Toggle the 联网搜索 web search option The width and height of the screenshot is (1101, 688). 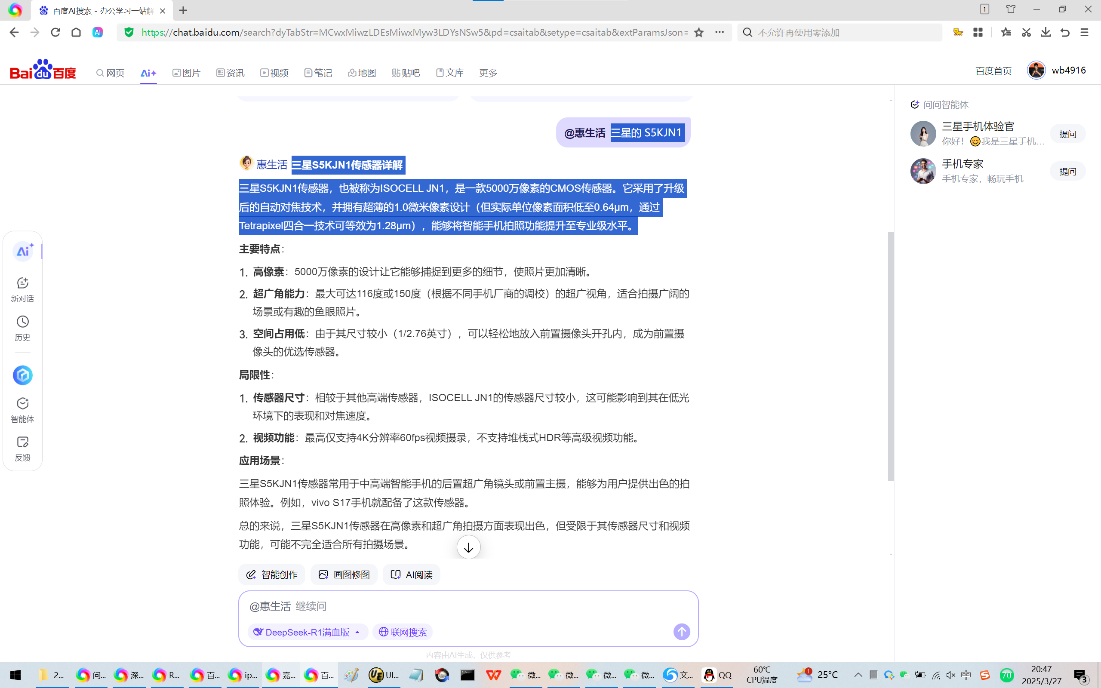(x=403, y=632)
